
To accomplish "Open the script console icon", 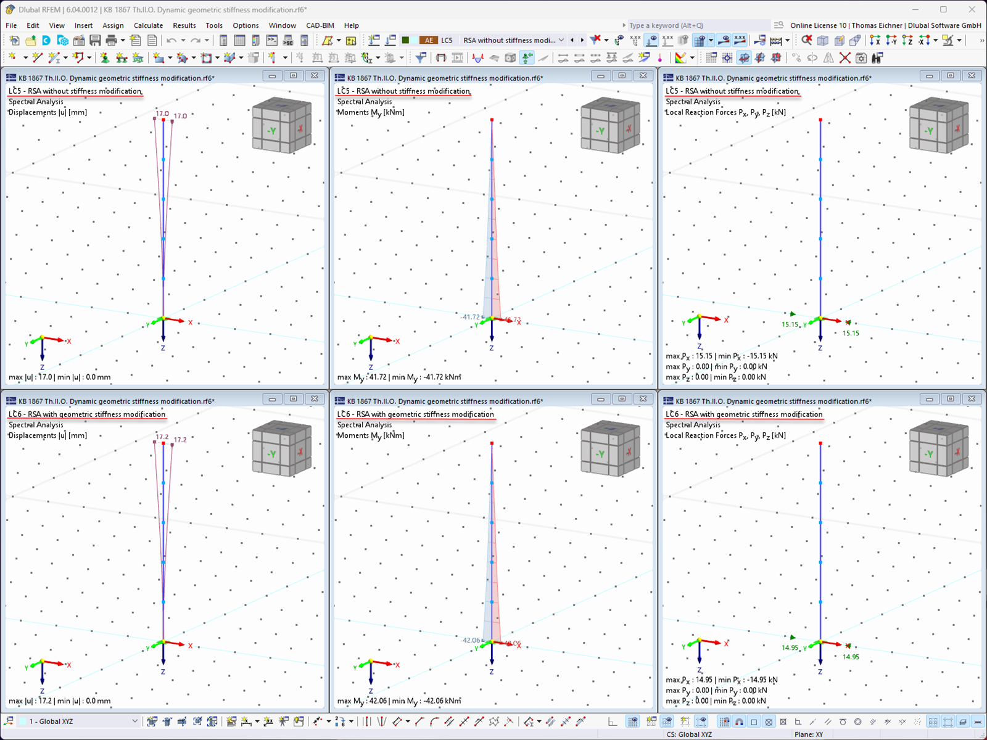I will (272, 41).
